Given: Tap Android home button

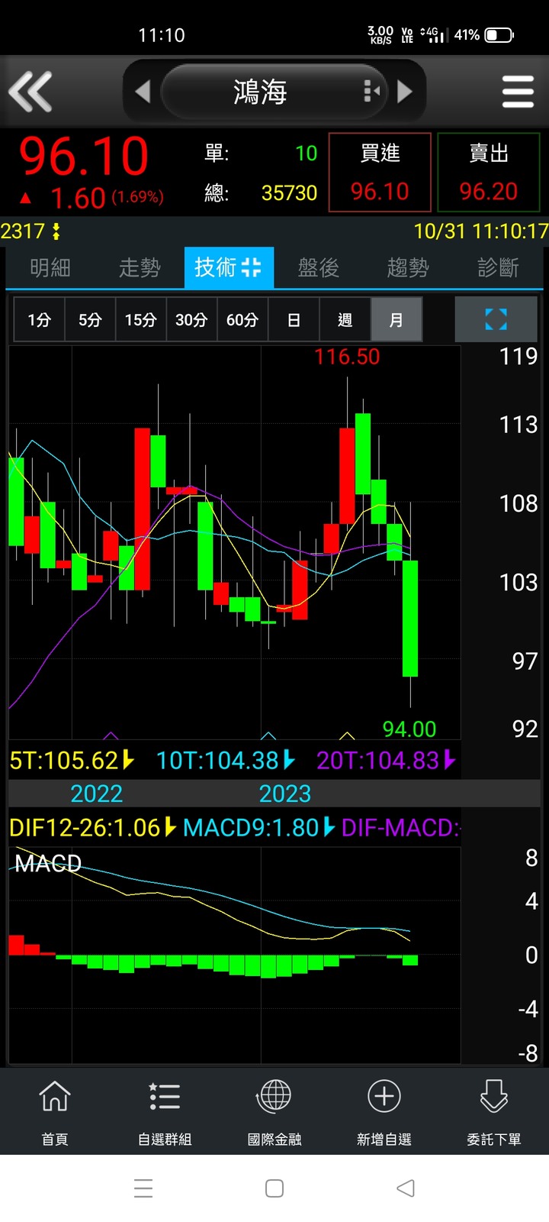Looking at the screenshot, I should coord(274,1188).
